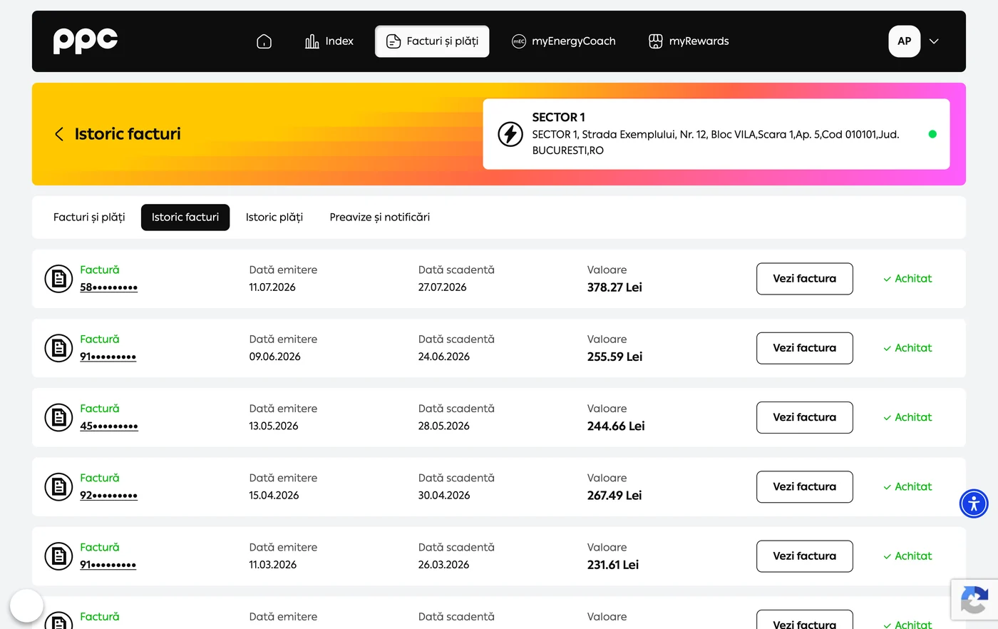Viewport: 998px width, 629px height.
Task: Open invoice number link starting with 92
Action: click(x=108, y=495)
